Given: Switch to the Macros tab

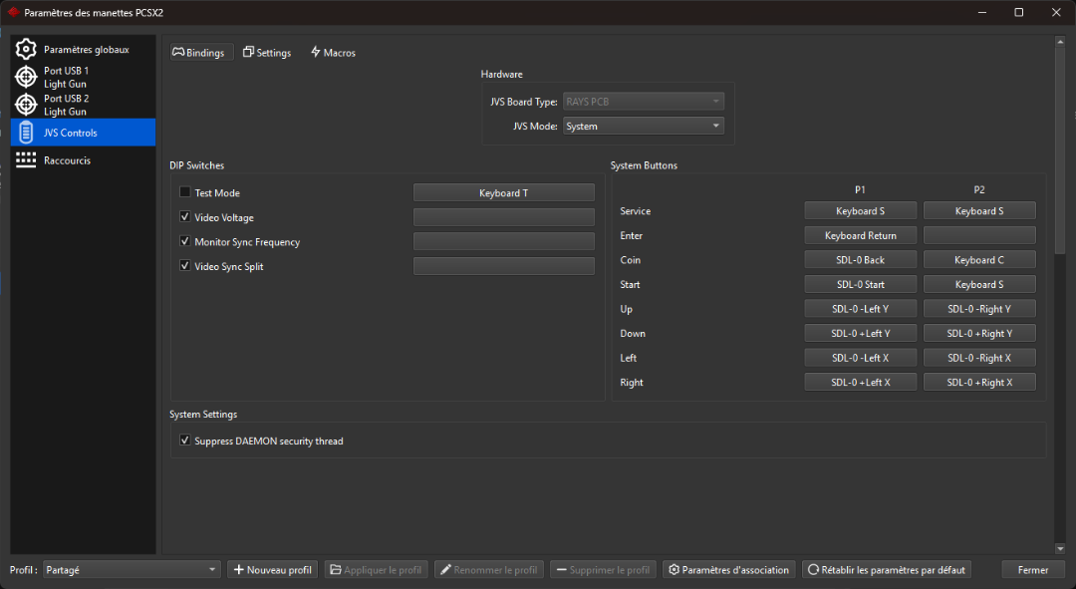Looking at the screenshot, I should 333,53.
